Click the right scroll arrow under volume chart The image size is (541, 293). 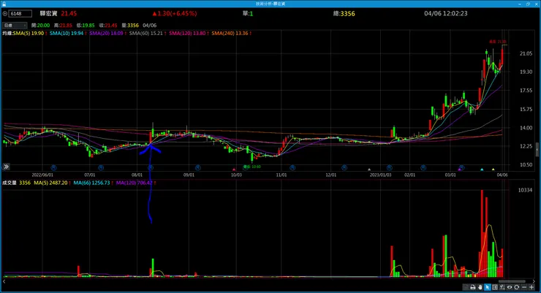tap(534, 281)
